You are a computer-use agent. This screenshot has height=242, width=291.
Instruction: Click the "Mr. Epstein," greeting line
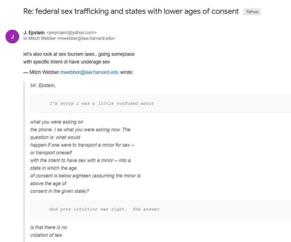[43, 85]
